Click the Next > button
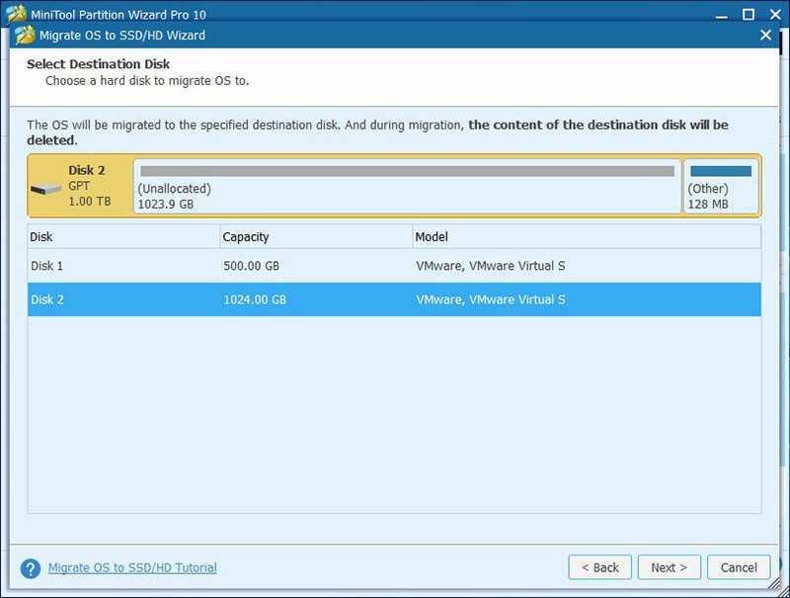 [x=670, y=567]
